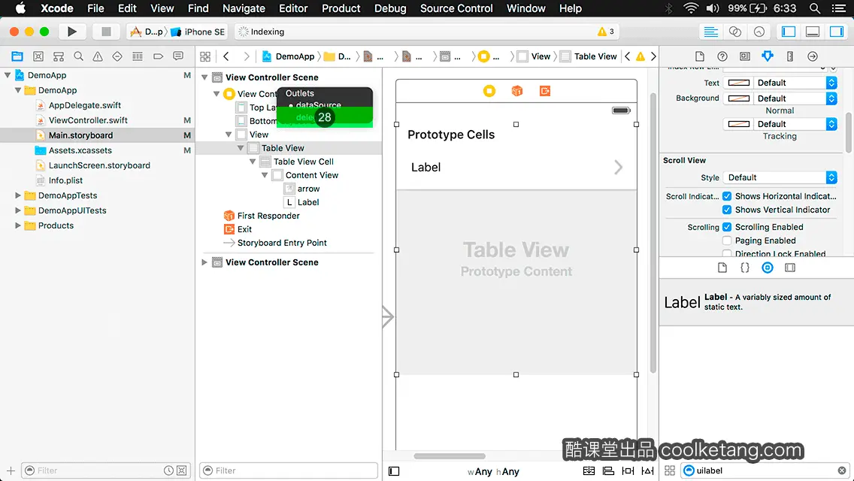Open the Scroll View Style dropdown
The width and height of the screenshot is (854, 481).
pos(780,177)
